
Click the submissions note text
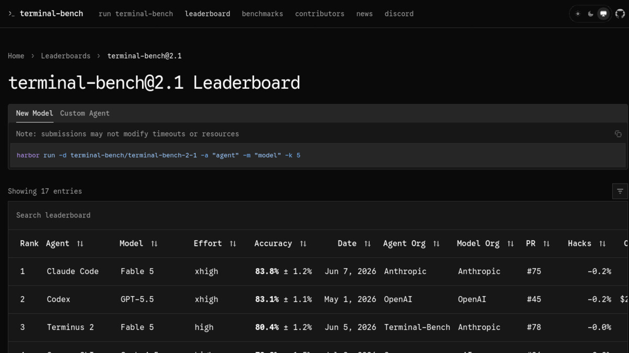coord(127,134)
